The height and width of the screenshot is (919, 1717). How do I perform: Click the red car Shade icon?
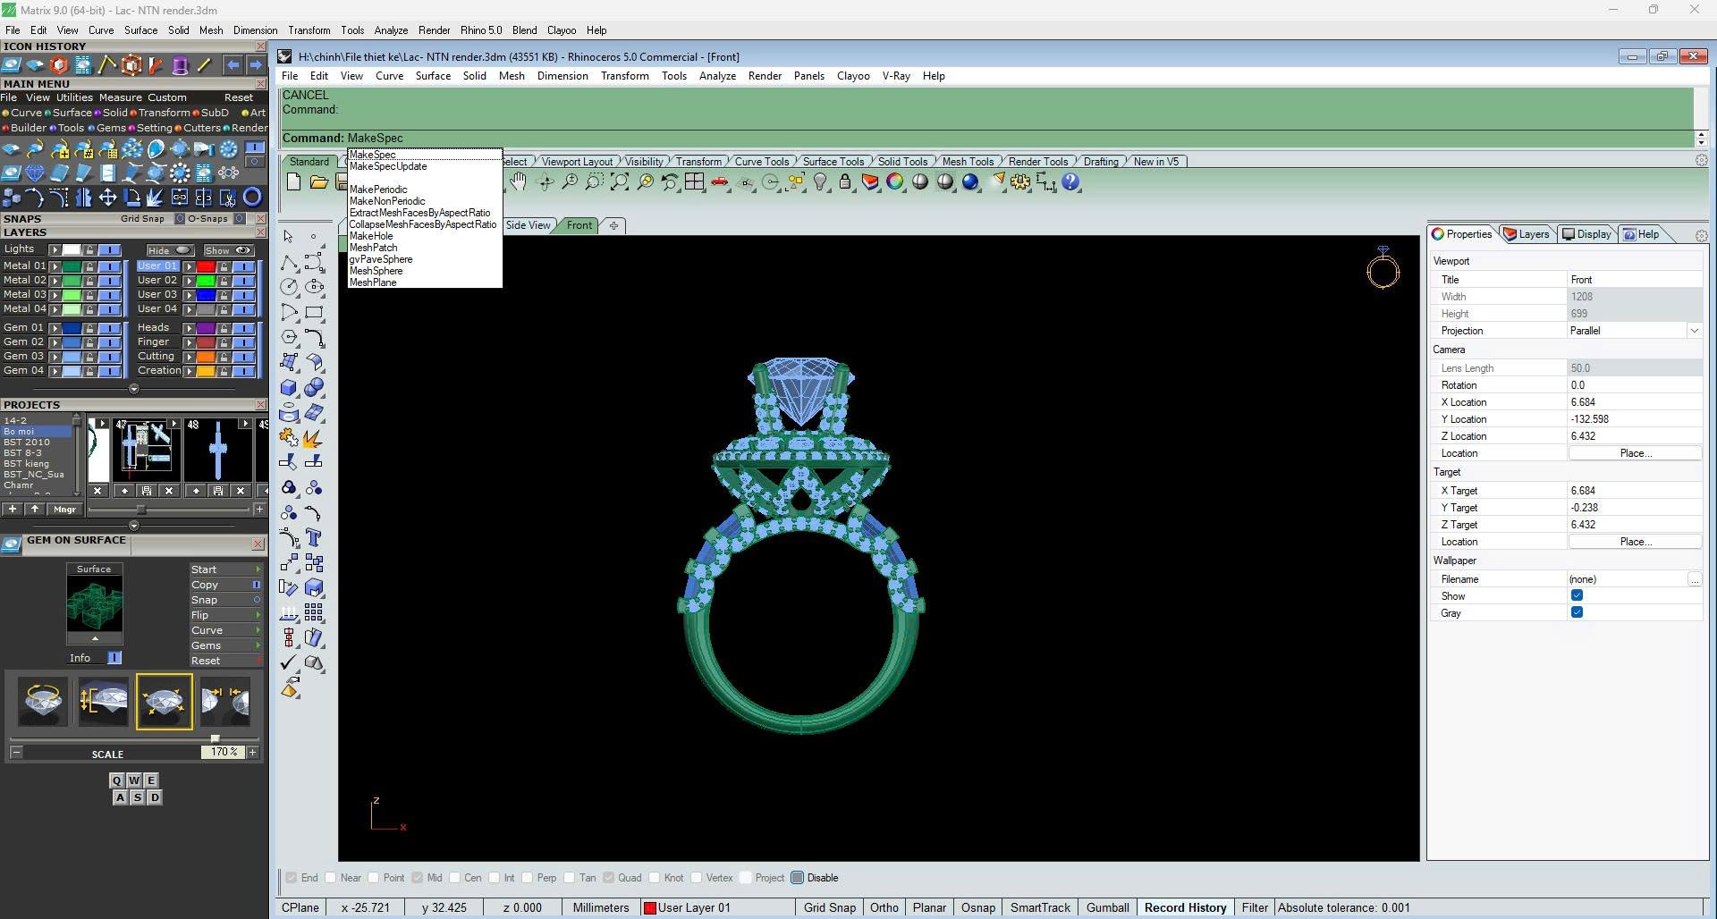[x=720, y=182]
